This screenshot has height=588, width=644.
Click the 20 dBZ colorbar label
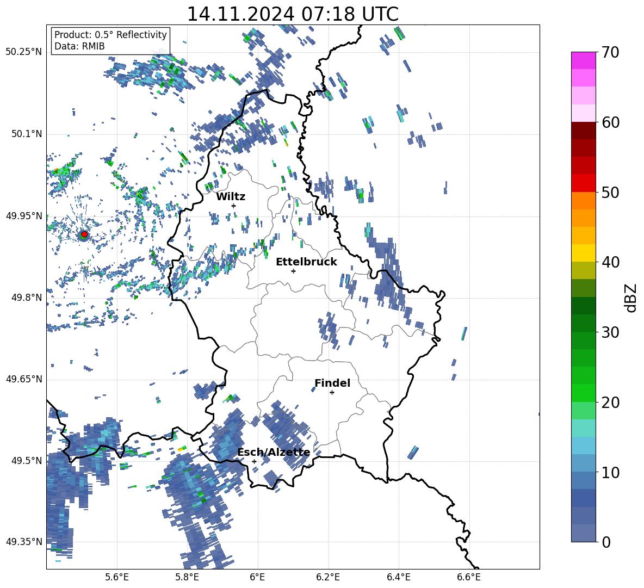[610, 403]
